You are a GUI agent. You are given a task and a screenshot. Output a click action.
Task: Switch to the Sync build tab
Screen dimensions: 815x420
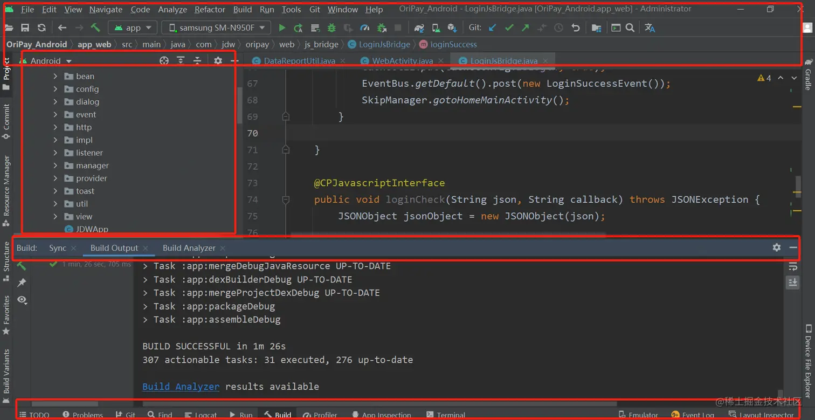point(58,248)
